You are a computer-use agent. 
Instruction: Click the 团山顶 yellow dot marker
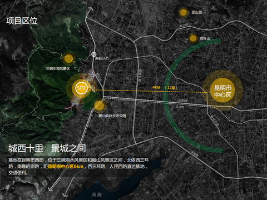click(x=184, y=12)
